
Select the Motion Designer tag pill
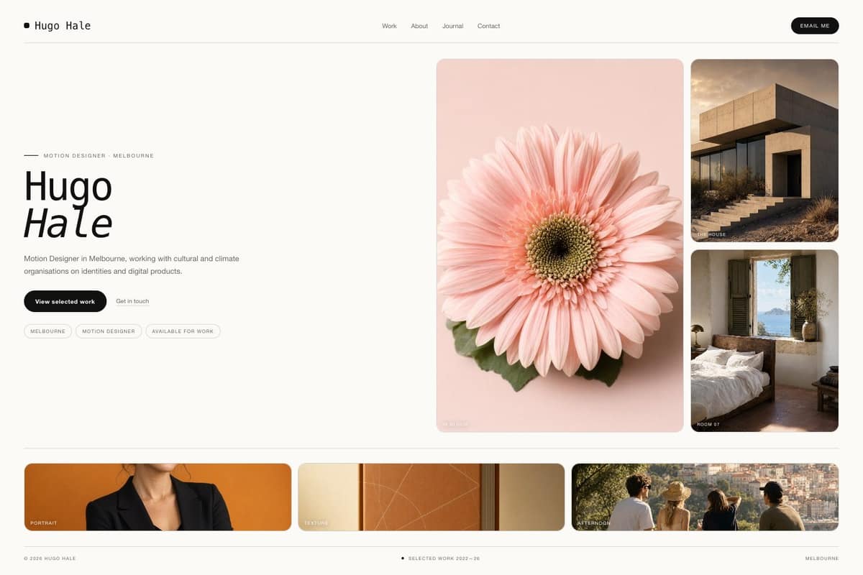point(109,331)
